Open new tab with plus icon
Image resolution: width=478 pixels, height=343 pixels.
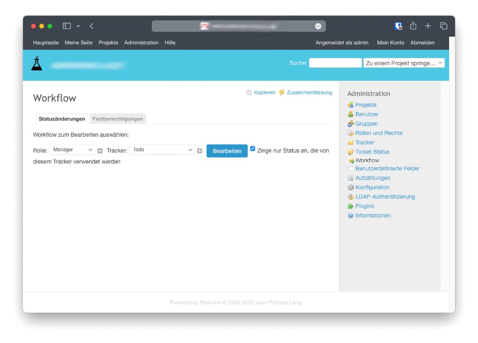(x=428, y=26)
